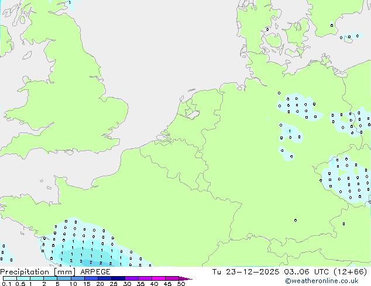Screen dimensions: 371x286
Task: Click the 20–25 mm dark blue swatch
Action: pos(104,278)
